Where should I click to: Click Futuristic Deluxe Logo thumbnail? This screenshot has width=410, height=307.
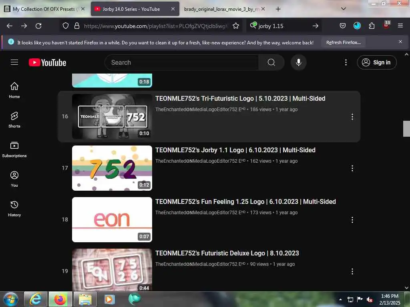(112, 270)
